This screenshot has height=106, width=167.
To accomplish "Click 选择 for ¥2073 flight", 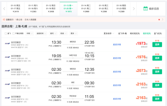I will click(x=157, y=72).
